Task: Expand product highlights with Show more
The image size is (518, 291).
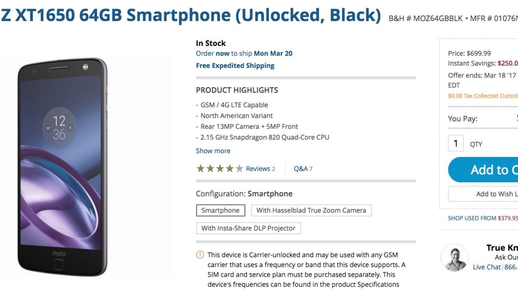Action: (x=213, y=151)
